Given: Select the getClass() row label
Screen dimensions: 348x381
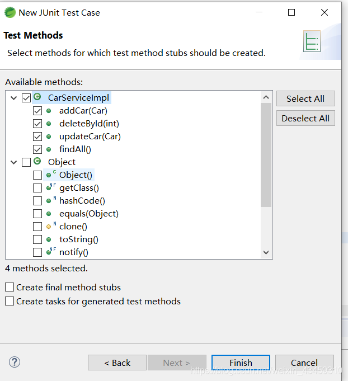Looking at the screenshot, I should [79, 188].
